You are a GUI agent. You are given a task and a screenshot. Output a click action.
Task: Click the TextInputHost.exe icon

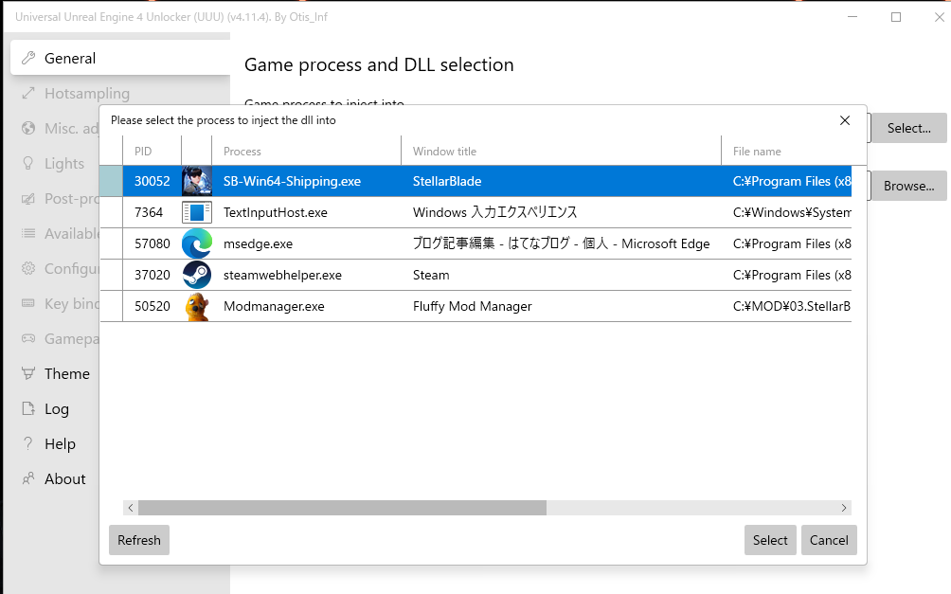[x=199, y=212]
